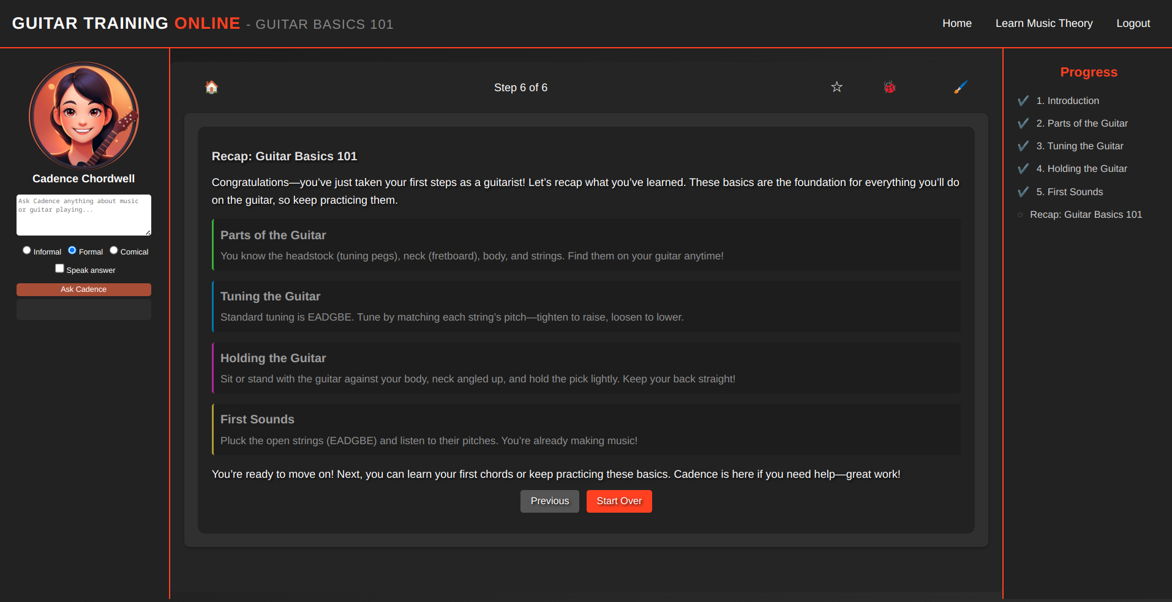
Task: Click the paintbrush theme icon
Action: click(x=960, y=87)
